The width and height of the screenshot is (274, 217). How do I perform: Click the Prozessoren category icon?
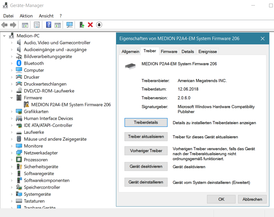(19, 159)
